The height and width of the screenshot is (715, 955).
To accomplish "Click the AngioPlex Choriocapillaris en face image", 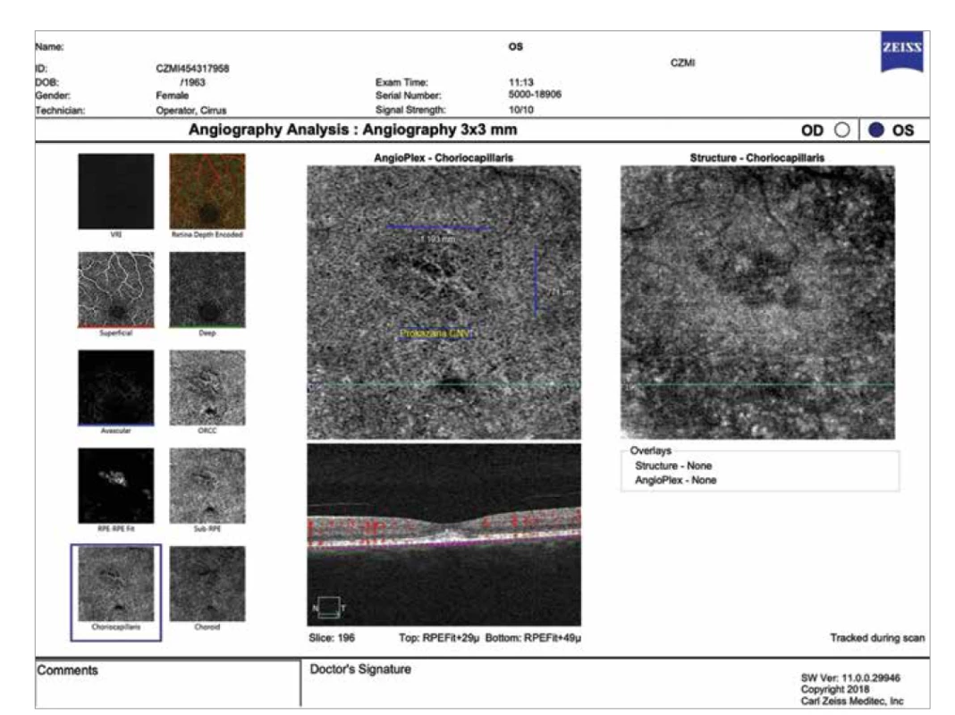I will [x=444, y=302].
